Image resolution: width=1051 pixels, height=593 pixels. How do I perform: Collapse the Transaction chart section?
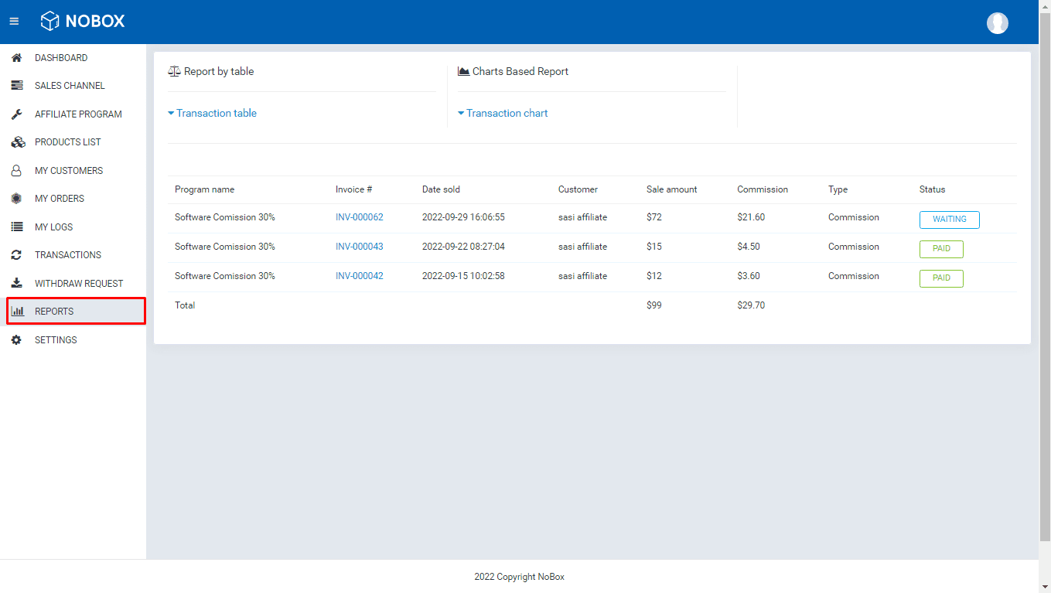click(503, 113)
